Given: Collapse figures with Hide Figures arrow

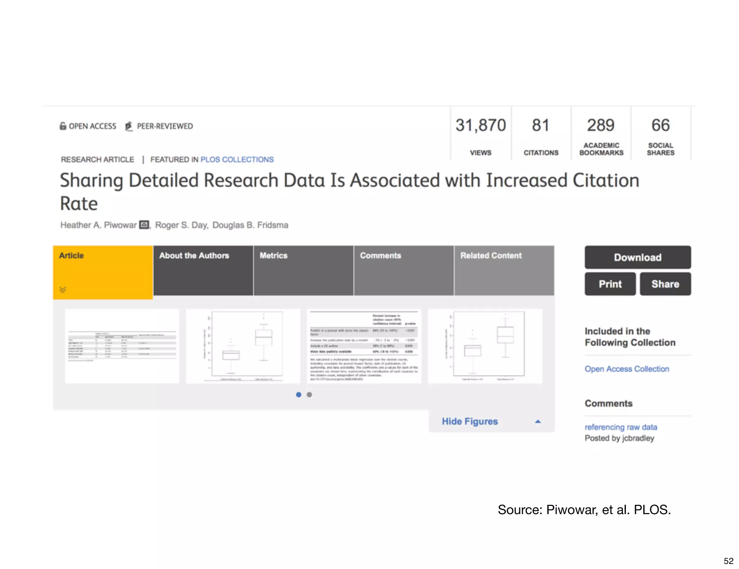Looking at the screenshot, I should coord(538,422).
